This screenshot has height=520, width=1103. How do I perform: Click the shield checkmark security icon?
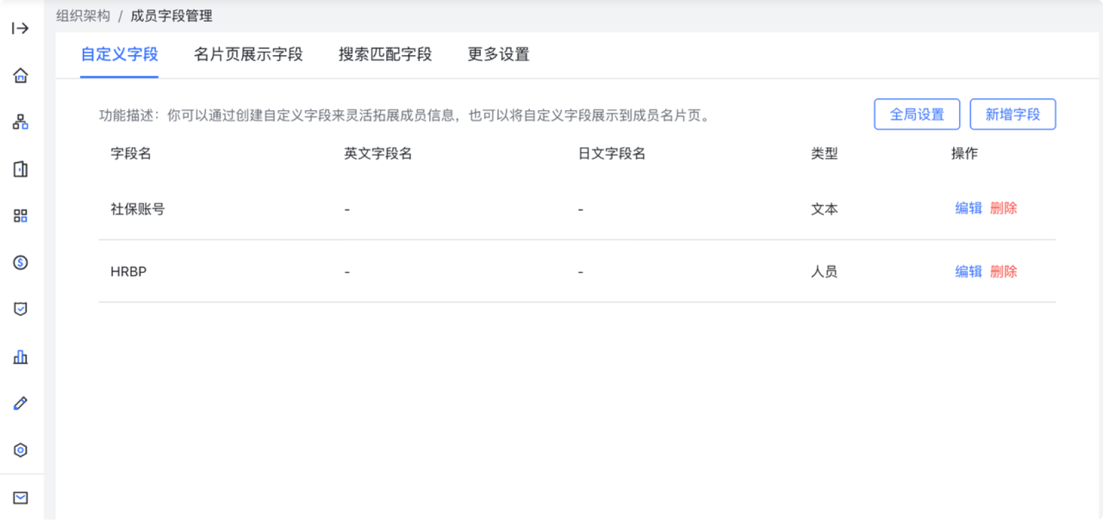tap(20, 309)
